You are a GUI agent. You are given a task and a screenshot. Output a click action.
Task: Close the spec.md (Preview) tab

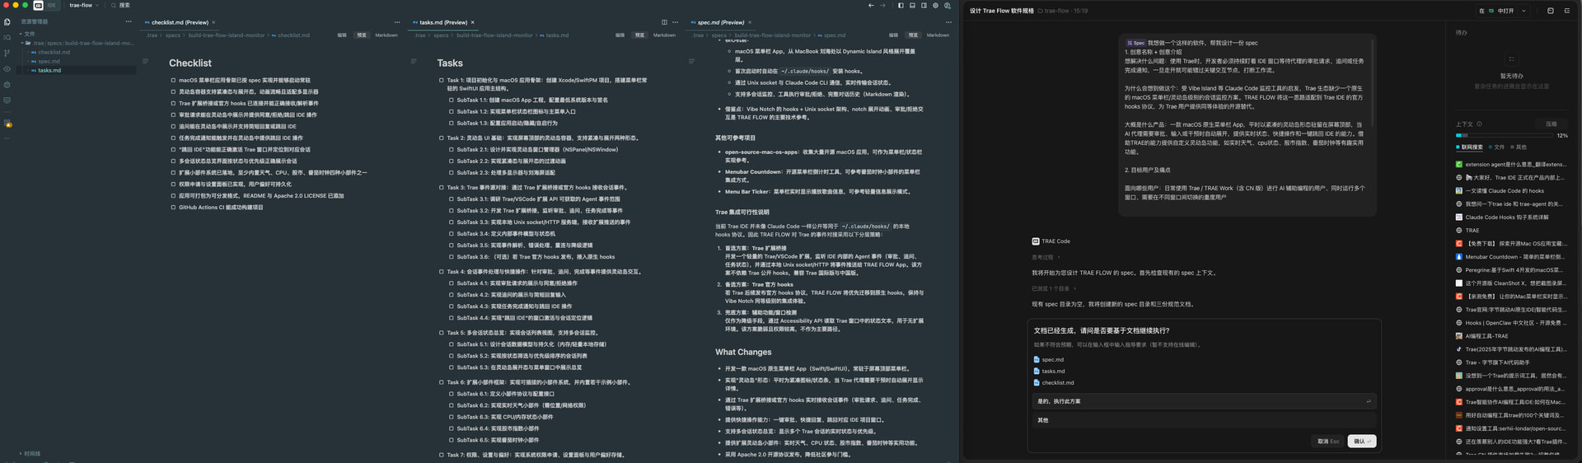tap(751, 22)
